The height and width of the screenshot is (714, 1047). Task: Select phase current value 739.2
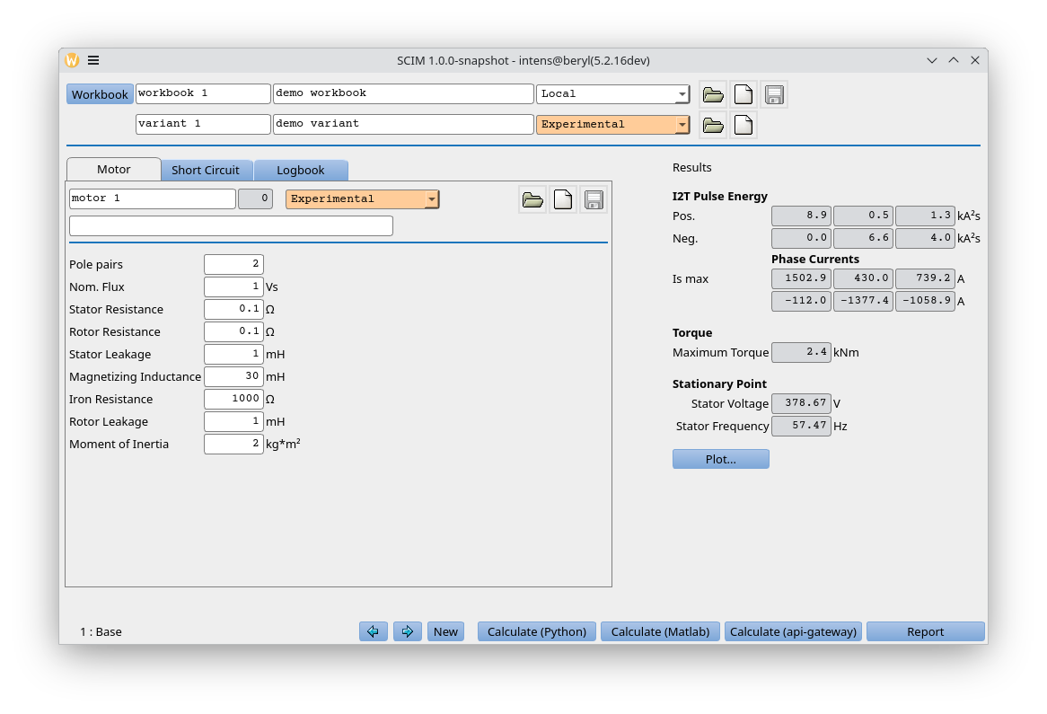tap(926, 278)
